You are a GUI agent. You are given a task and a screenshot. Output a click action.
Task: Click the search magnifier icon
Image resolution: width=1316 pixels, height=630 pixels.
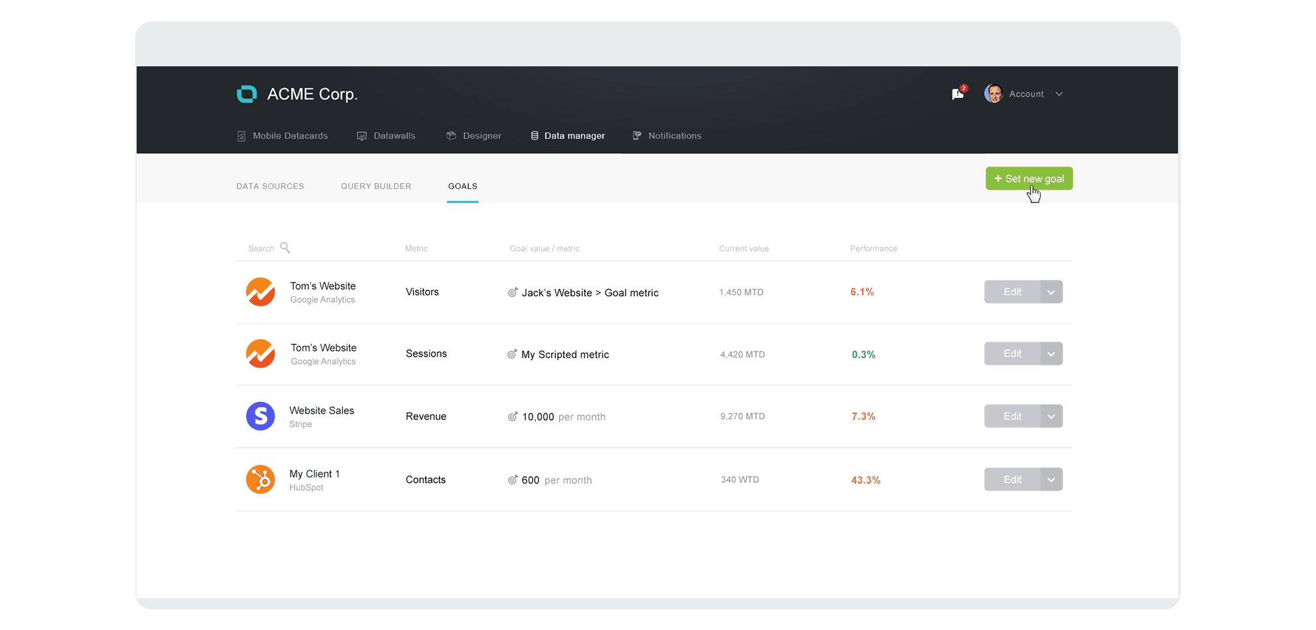click(x=285, y=248)
